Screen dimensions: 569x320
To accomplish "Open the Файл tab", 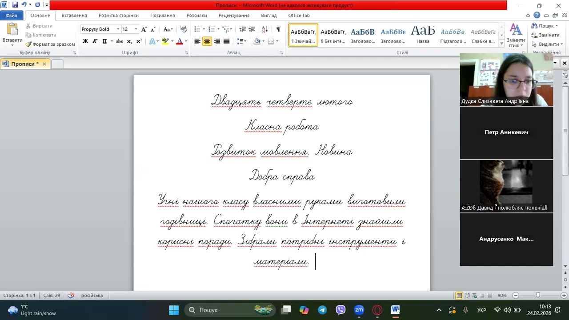I will (x=12, y=15).
